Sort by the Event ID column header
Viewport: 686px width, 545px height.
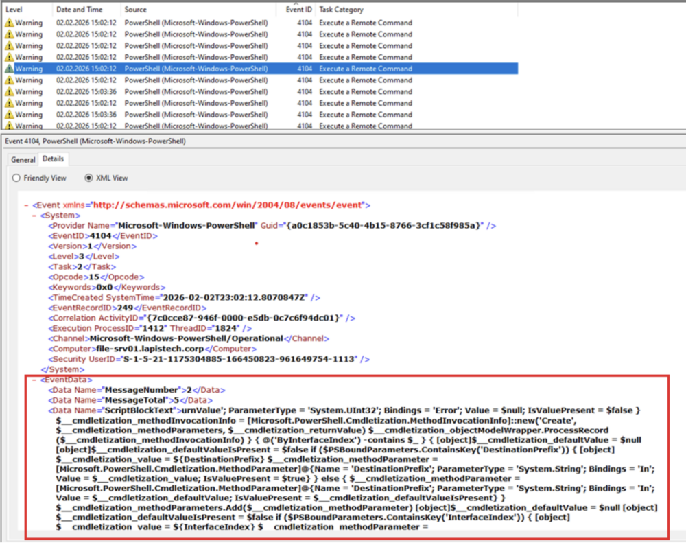[x=298, y=10]
